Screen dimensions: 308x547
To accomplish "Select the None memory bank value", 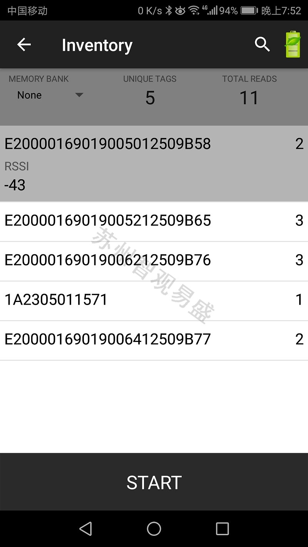I will (29, 95).
